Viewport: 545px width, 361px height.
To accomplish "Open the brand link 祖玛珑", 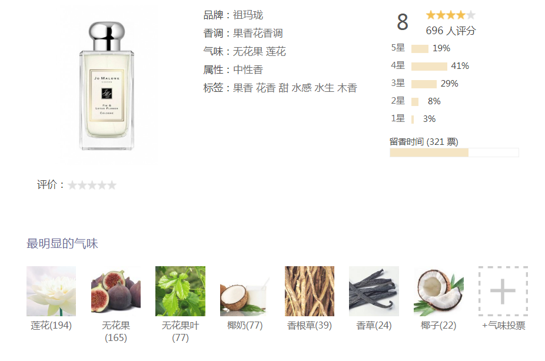I will point(248,15).
